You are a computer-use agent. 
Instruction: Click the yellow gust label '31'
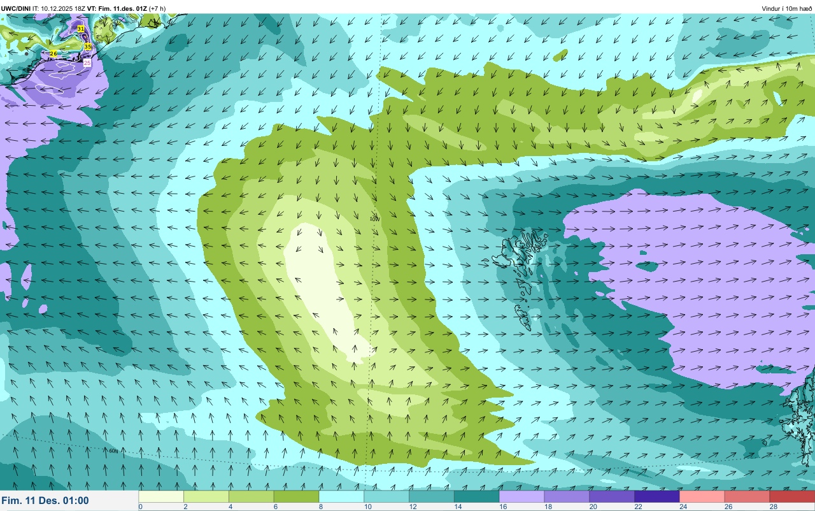[x=80, y=29]
